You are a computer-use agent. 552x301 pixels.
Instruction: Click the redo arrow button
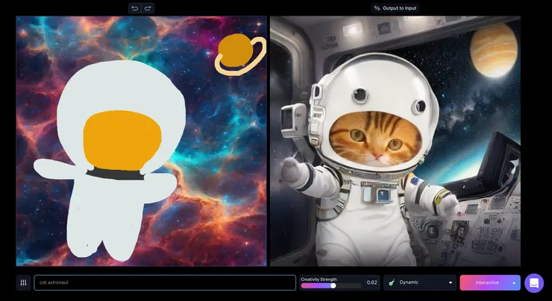click(x=148, y=8)
